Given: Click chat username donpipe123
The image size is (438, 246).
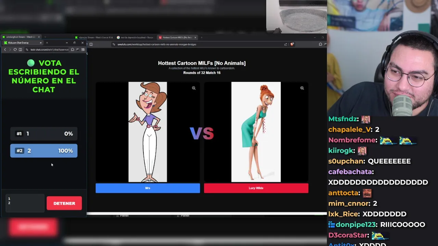Looking at the screenshot, I should (x=356, y=225).
